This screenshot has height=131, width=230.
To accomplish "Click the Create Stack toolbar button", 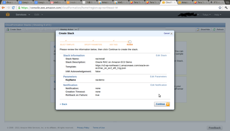I will click(x=14, y=30).
